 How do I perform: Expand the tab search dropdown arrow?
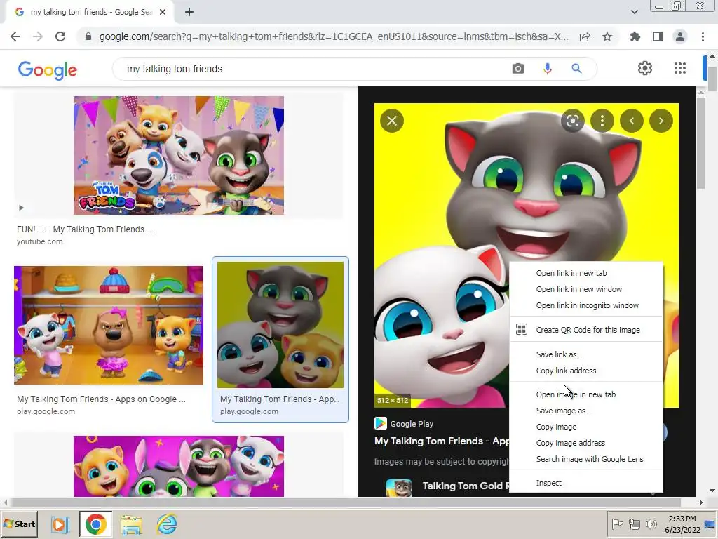click(634, 12)
